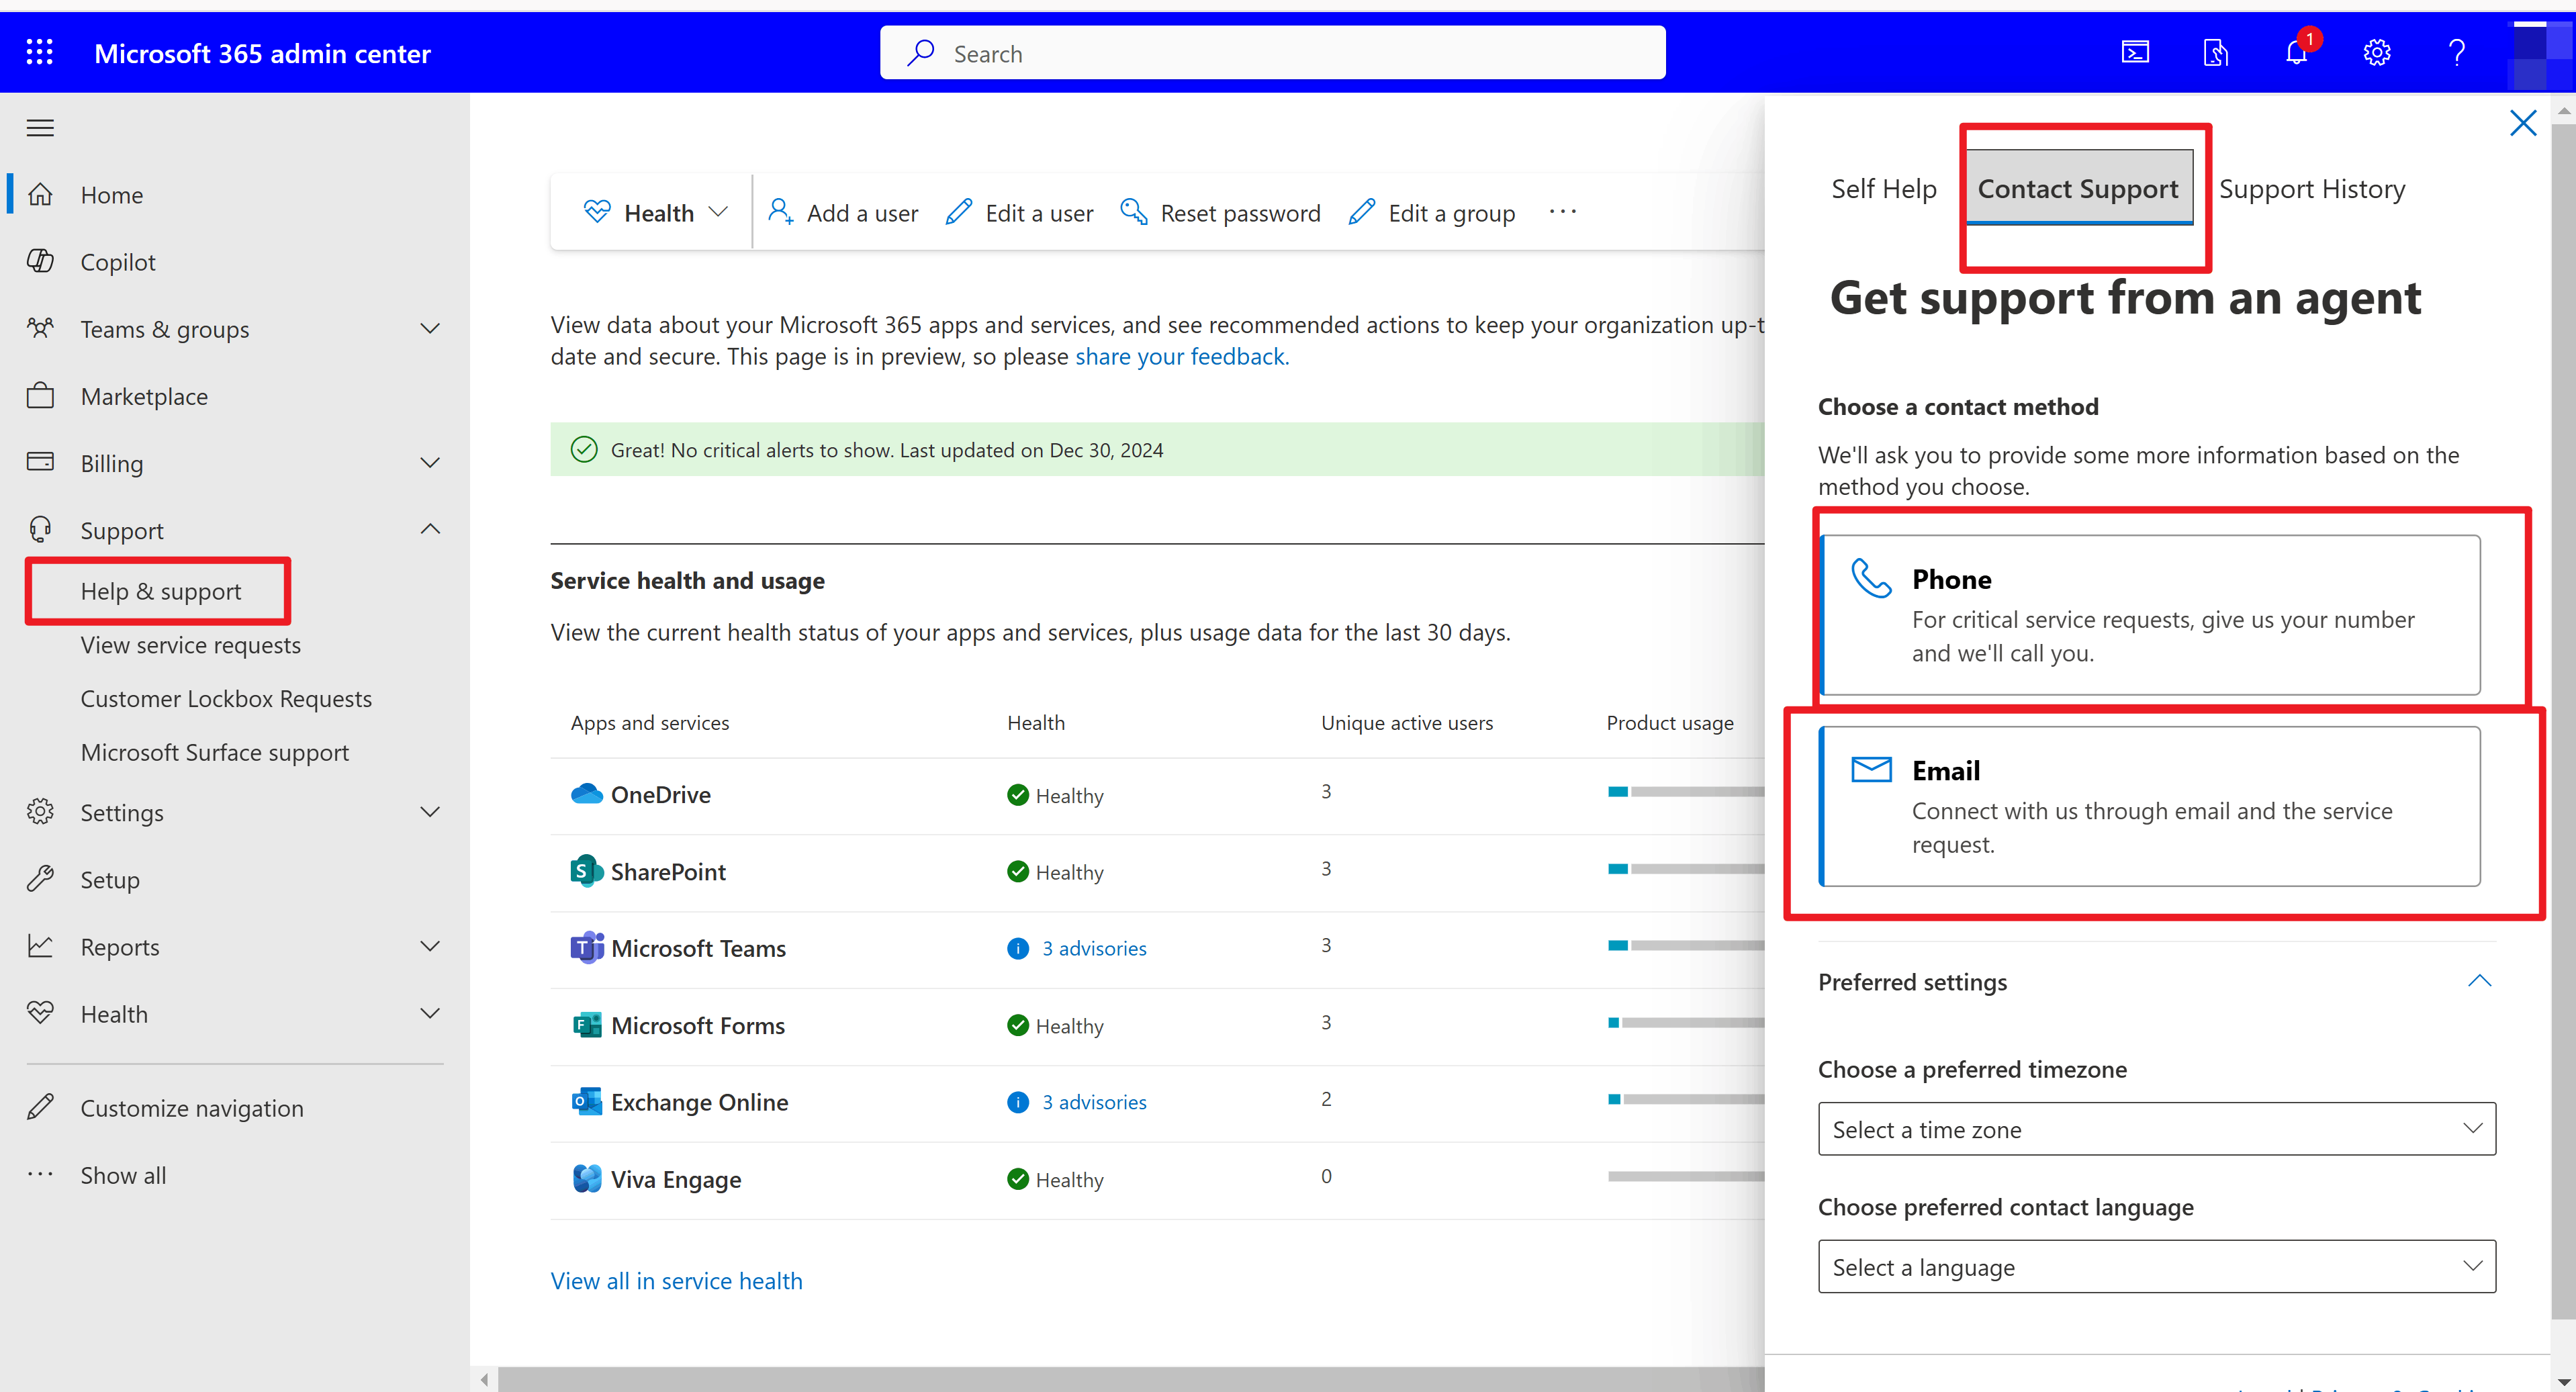Switch to the Self Help tab
Viewport: 2576px width, 1392px height.
pyautogui.click(x=1883, y=189)
